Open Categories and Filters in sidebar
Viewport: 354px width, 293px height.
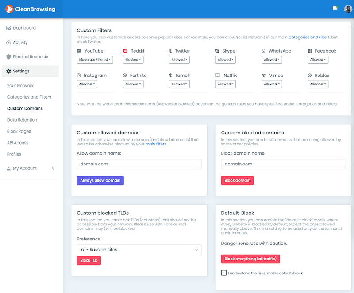point(29,97)
